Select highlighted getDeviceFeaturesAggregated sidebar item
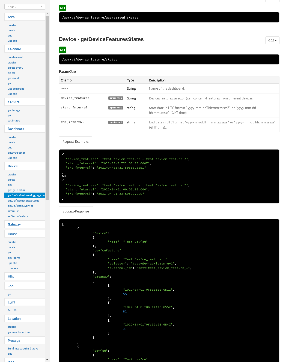The width and height of the screenshot is (292, 362). pos(25,195)
